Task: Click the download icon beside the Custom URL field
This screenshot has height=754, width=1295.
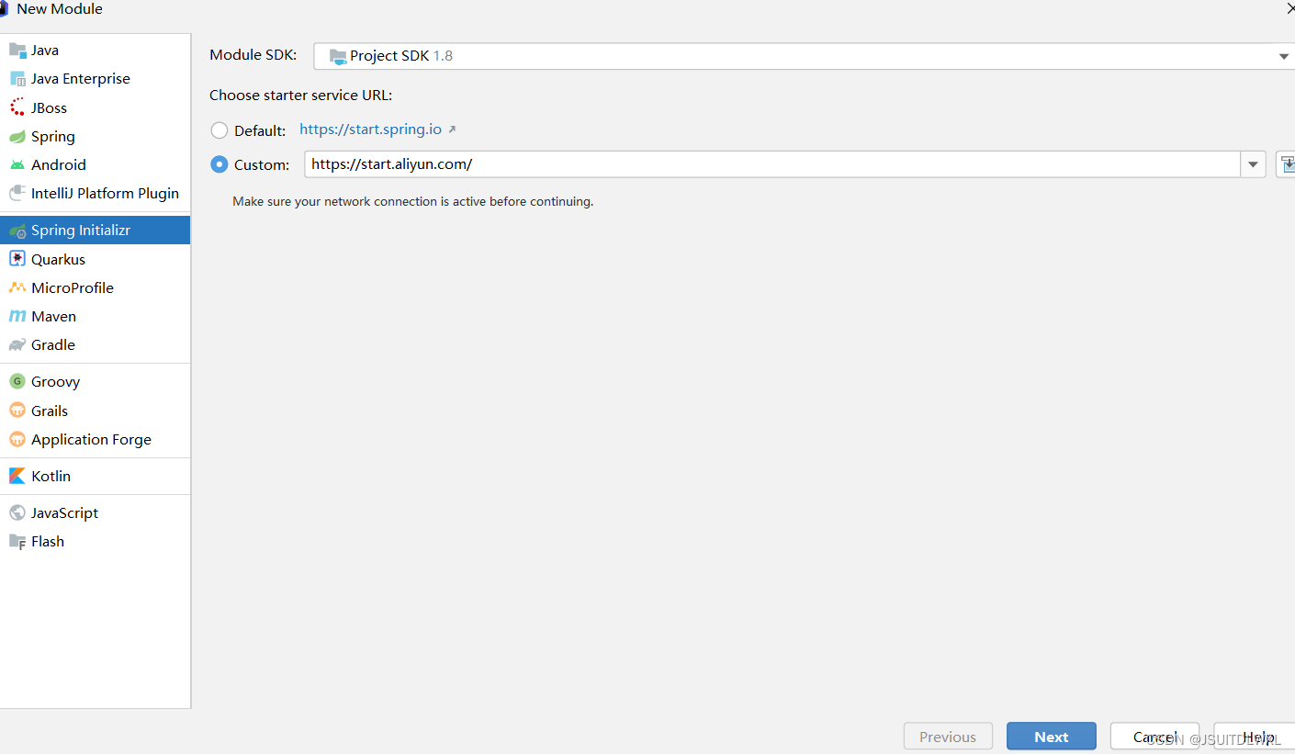Action: pyautogui.click(x=1288, y=164)
